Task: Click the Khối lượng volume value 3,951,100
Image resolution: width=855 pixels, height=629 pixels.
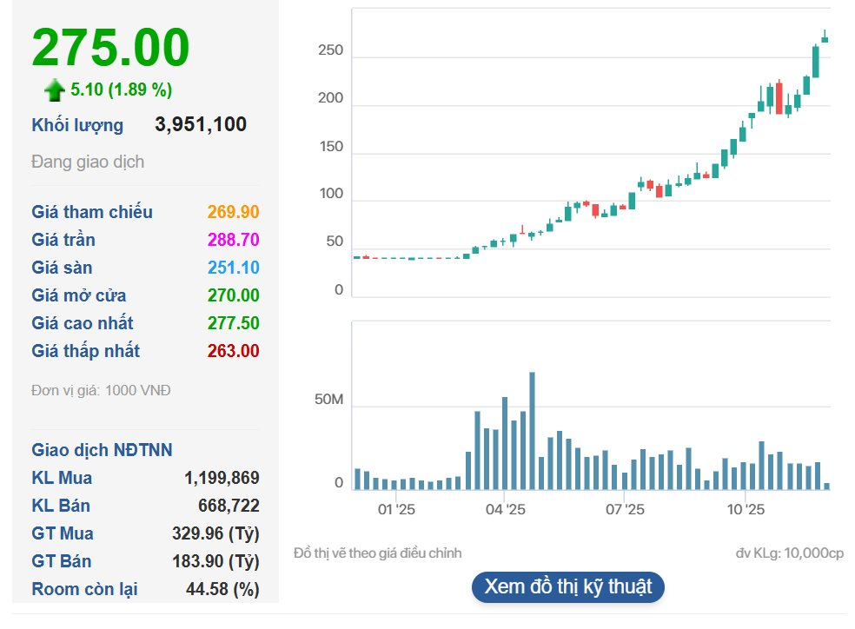Action: pyautogui.click(x=201, y=125)
